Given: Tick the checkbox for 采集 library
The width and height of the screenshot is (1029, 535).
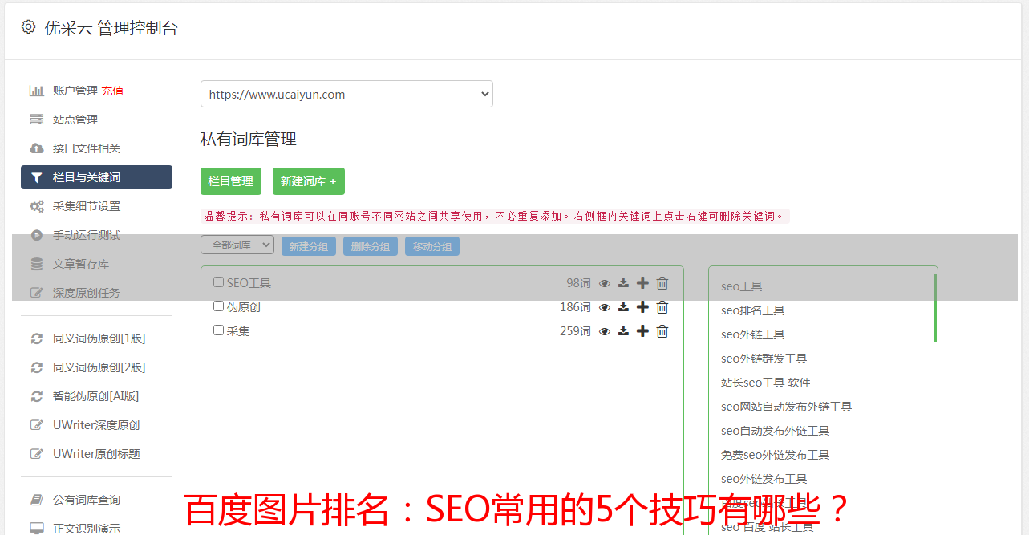Looking at the screenshot, I should (218, 330).
